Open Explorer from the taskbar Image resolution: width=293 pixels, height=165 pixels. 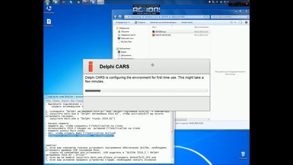pyautogui.click(x=56, y=2)
